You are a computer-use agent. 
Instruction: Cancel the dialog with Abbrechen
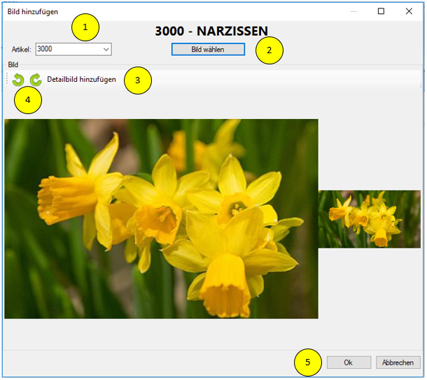pyautogui.click(x=398, y=363)
